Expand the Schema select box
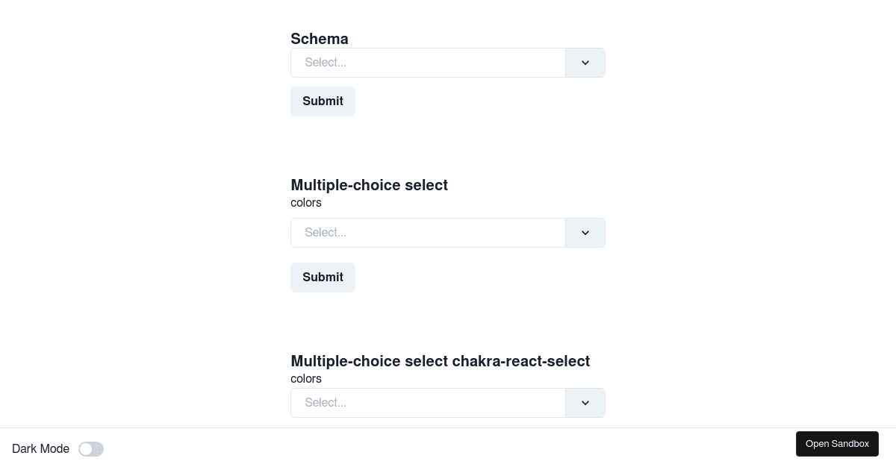Screen dimensions: 896x470 point(448,63)
